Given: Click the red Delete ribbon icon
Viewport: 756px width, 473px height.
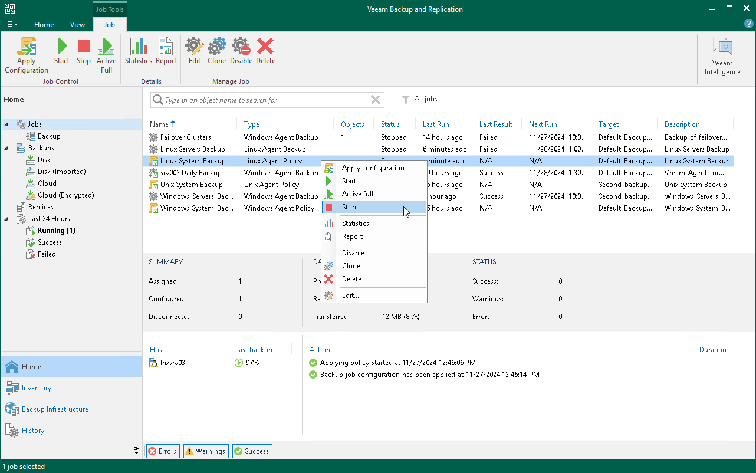Looking at the screenshot, I should (265, 51).
